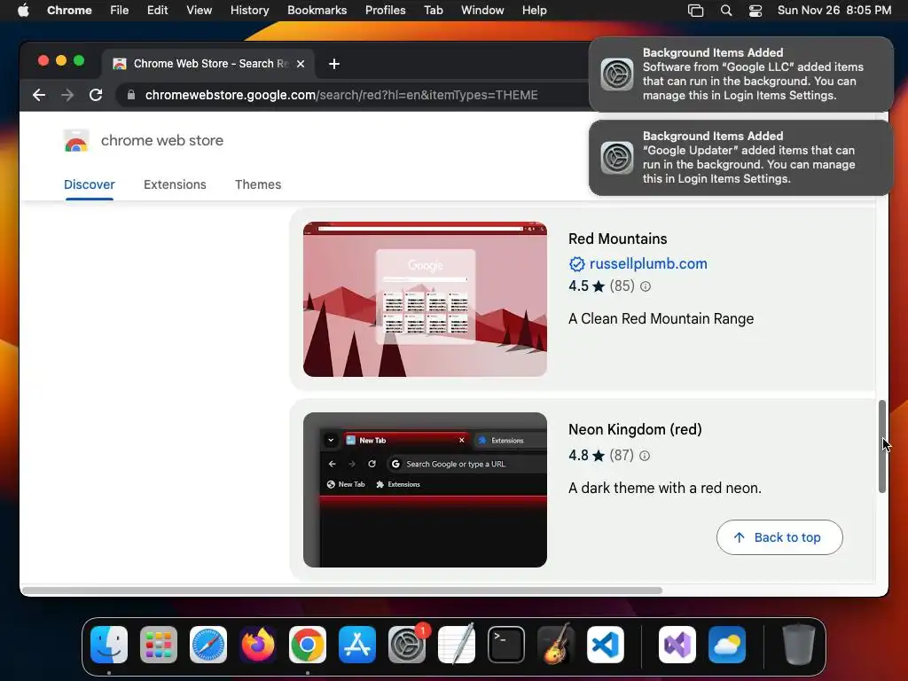The width and height of the screenshot is (908, 681).
Task: Close the Chrome Web Store tab
Action: pos(301,64)
